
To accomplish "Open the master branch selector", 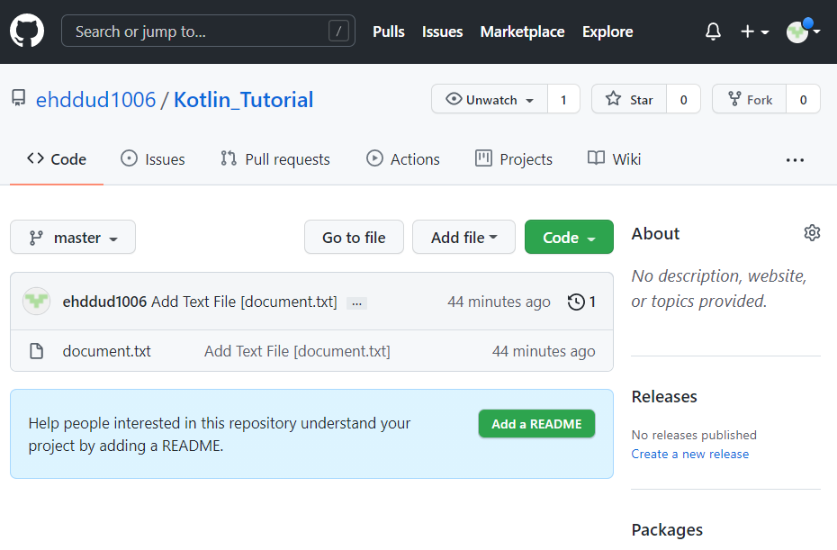I will tap(73, 237).
